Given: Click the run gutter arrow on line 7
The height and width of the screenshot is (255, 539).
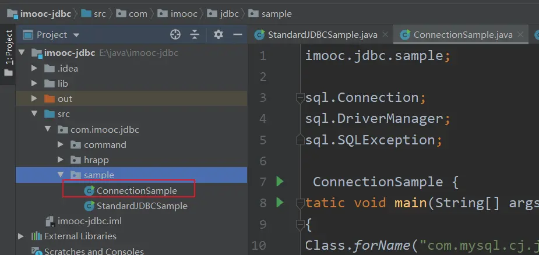Looking at the screenshot, I should pos(280,182).
